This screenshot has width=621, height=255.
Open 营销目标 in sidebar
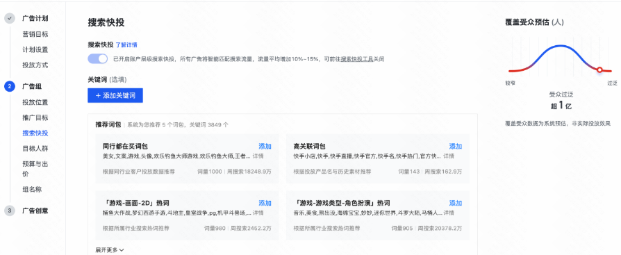(35, 34)
